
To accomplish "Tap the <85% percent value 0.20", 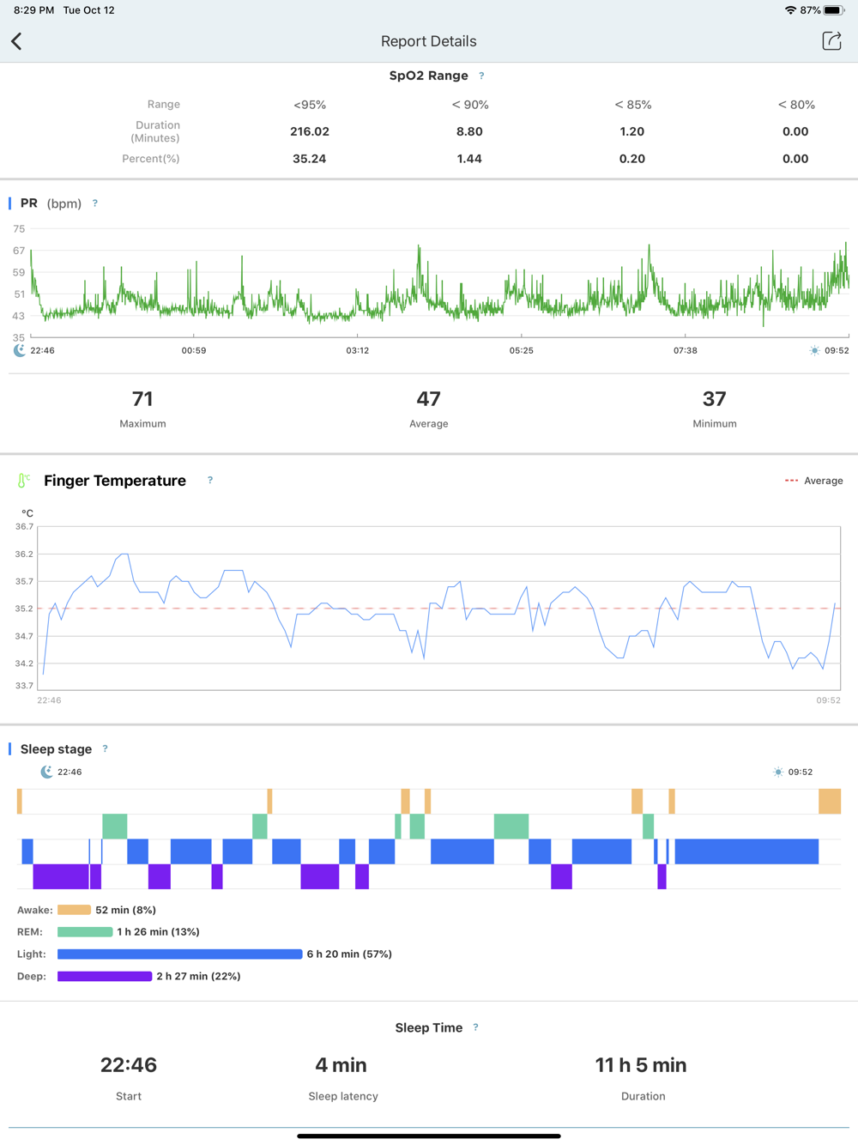I will pos(632,159).
